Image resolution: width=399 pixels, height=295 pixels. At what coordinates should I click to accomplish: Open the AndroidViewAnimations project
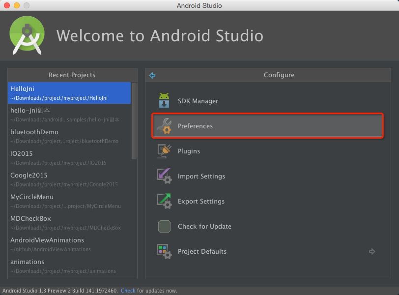click(69, 244)
